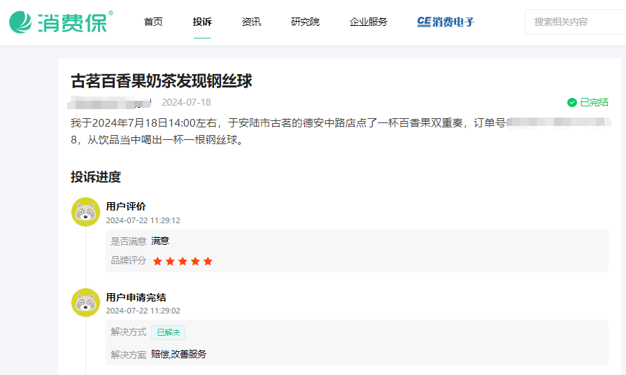
Task: Click the 已完结 status text
Action: pyautogui.click(x=594, y=103)
